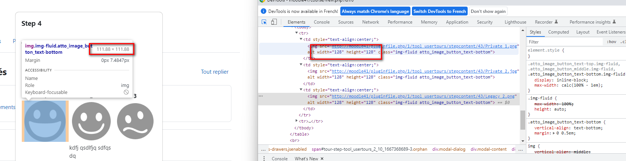Click the DOM tree scroll down arrow

click(x=523, y=141)
